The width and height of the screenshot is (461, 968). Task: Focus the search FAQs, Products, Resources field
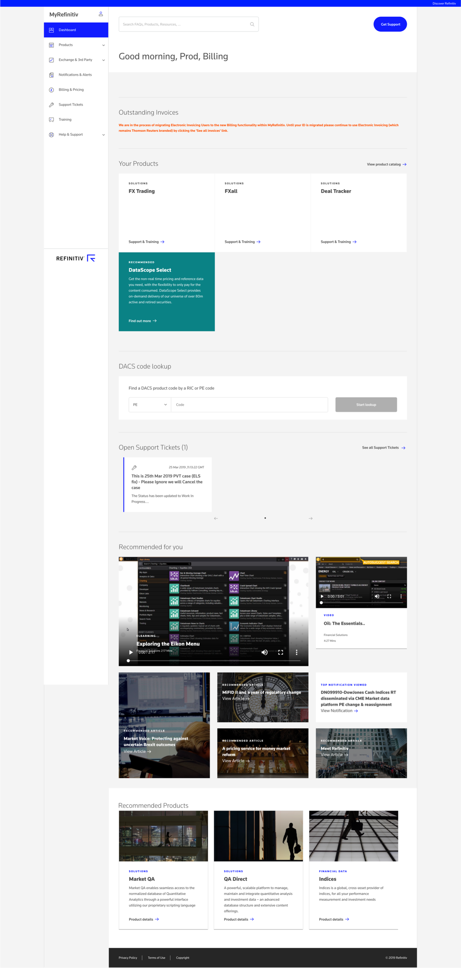(x=189, y=25)
